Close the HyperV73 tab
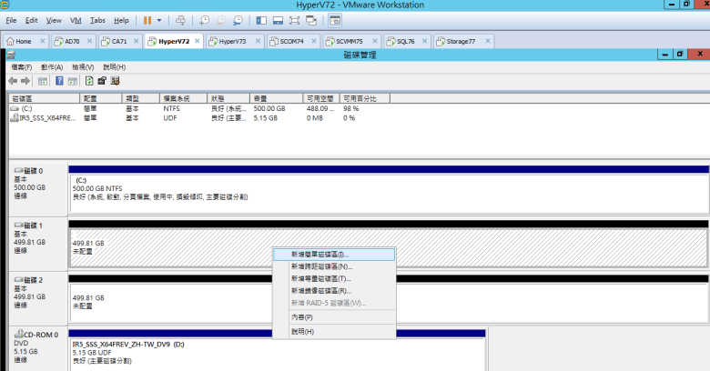Image resolution: width=710 pixels, height=371 pixels. pos(257,42)
